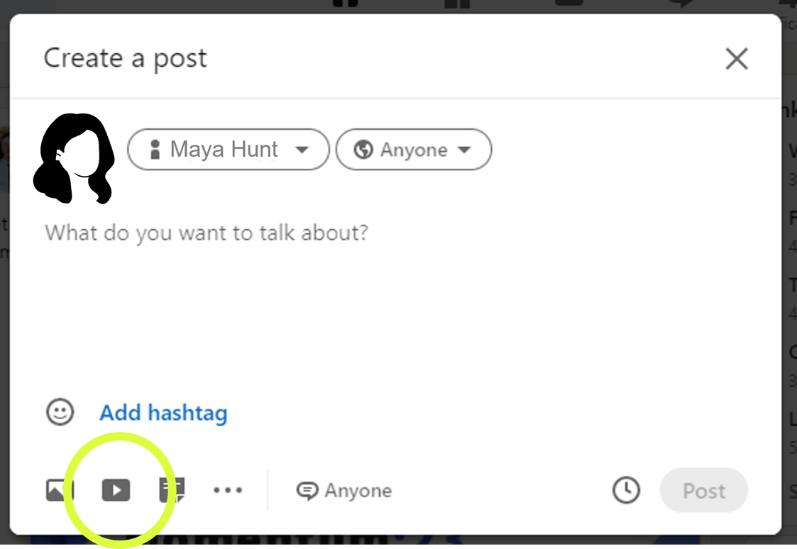Viewport: 797px width, 549px height.
Task: Change who can comment: Anyone
Action: point(344,491)
